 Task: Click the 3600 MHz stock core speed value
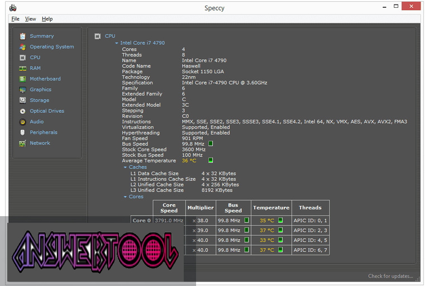[x=194, y=150]
